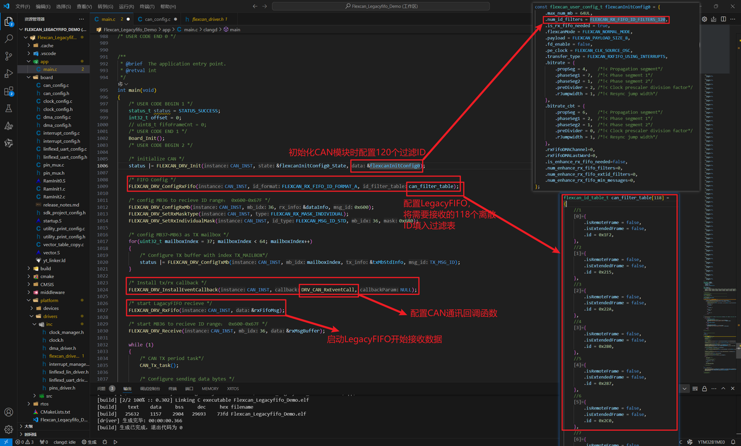Go back with the navigation arrow
Image resolution: width=741 pixels, height=446 pixels.
(x=255, y=6)
